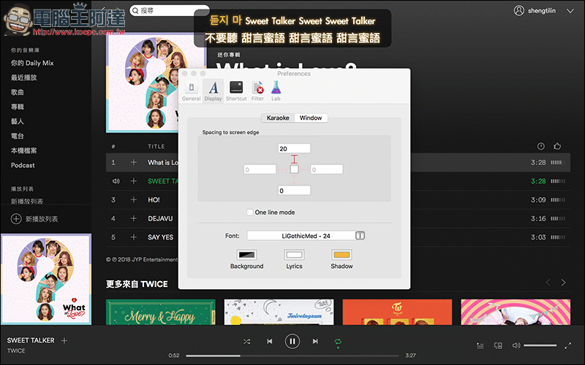The width and height of the screenshot is (585, 365).
Task: Open the pink striped TWICE album thumbnail
Action: pos(516,312)
